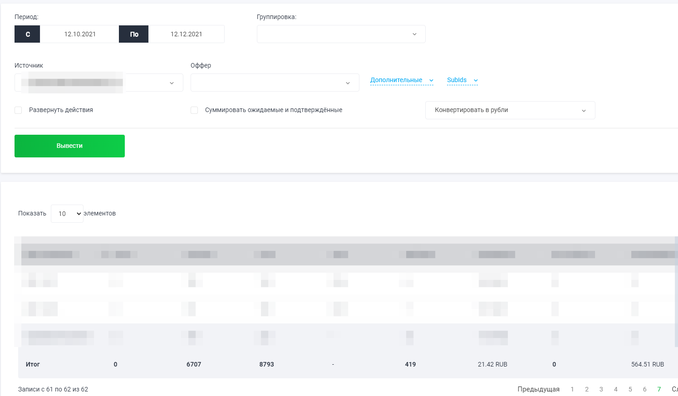Click the Итог row label
This screenshot has width=678, height=396.
(x=33, y=364)
